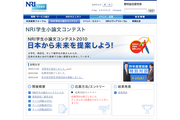Screen dimensions: 180x120
Task: Select the 未来創発フォーラム sub-tab
Action: point(36,21)
